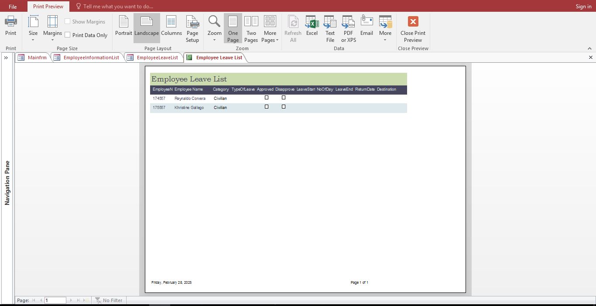The height and width of the screenshot is (306, 596).
Task: Select One Page zoom view
Action: click(233, 29)
